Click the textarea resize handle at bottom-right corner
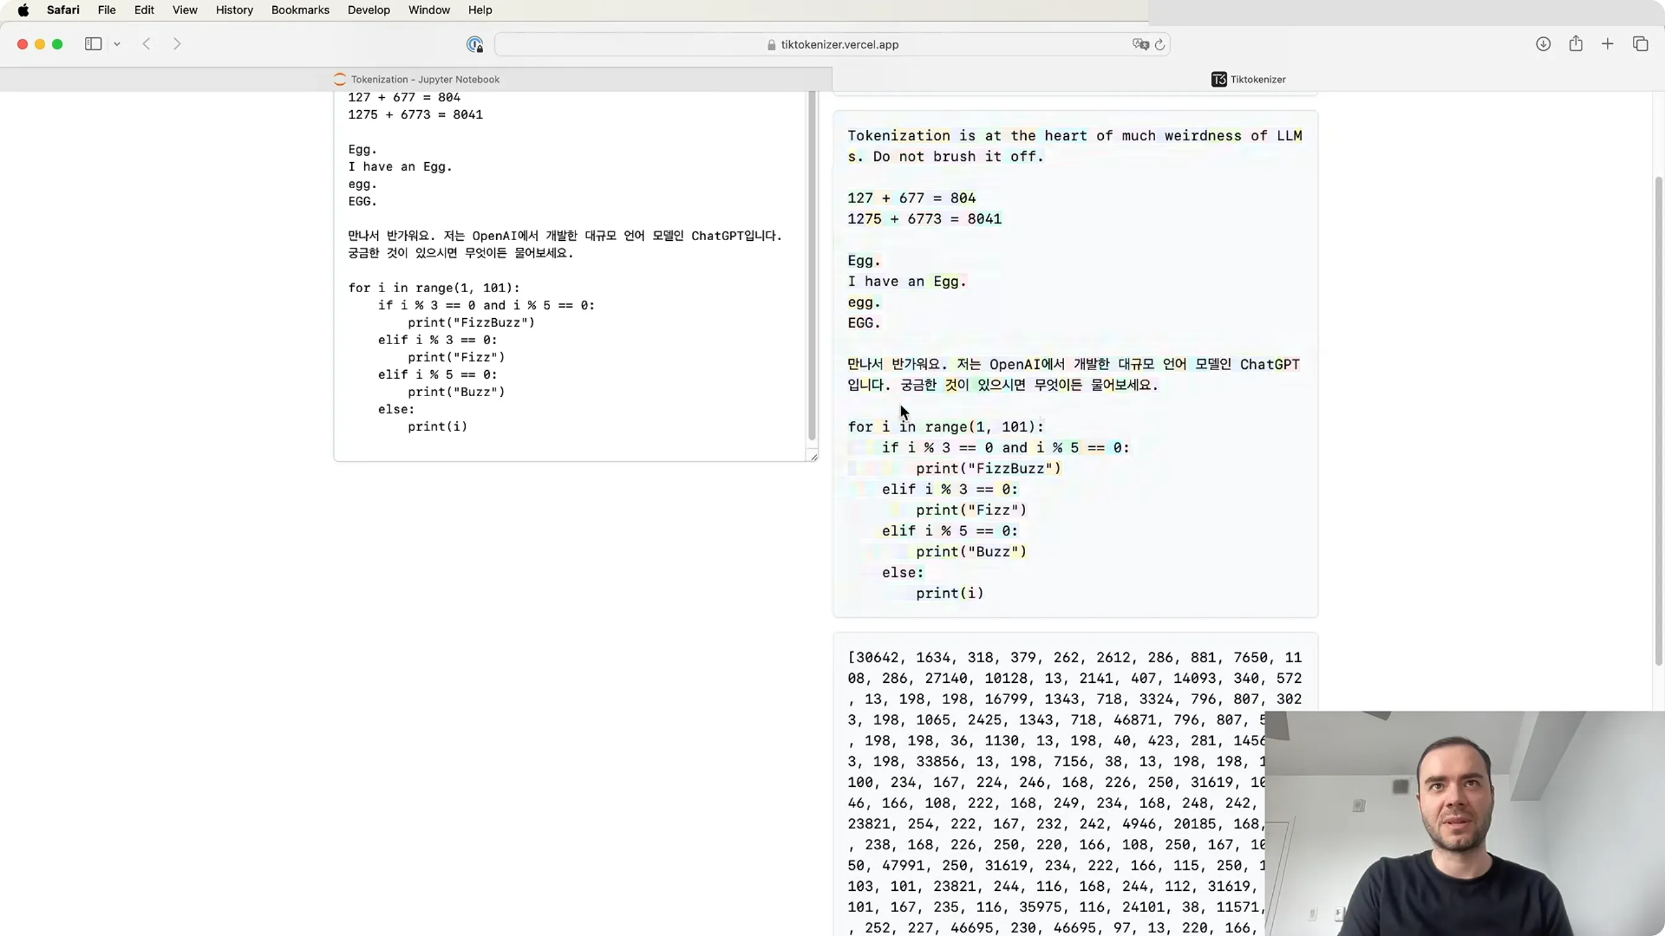1665x936 pixels. 813,457
